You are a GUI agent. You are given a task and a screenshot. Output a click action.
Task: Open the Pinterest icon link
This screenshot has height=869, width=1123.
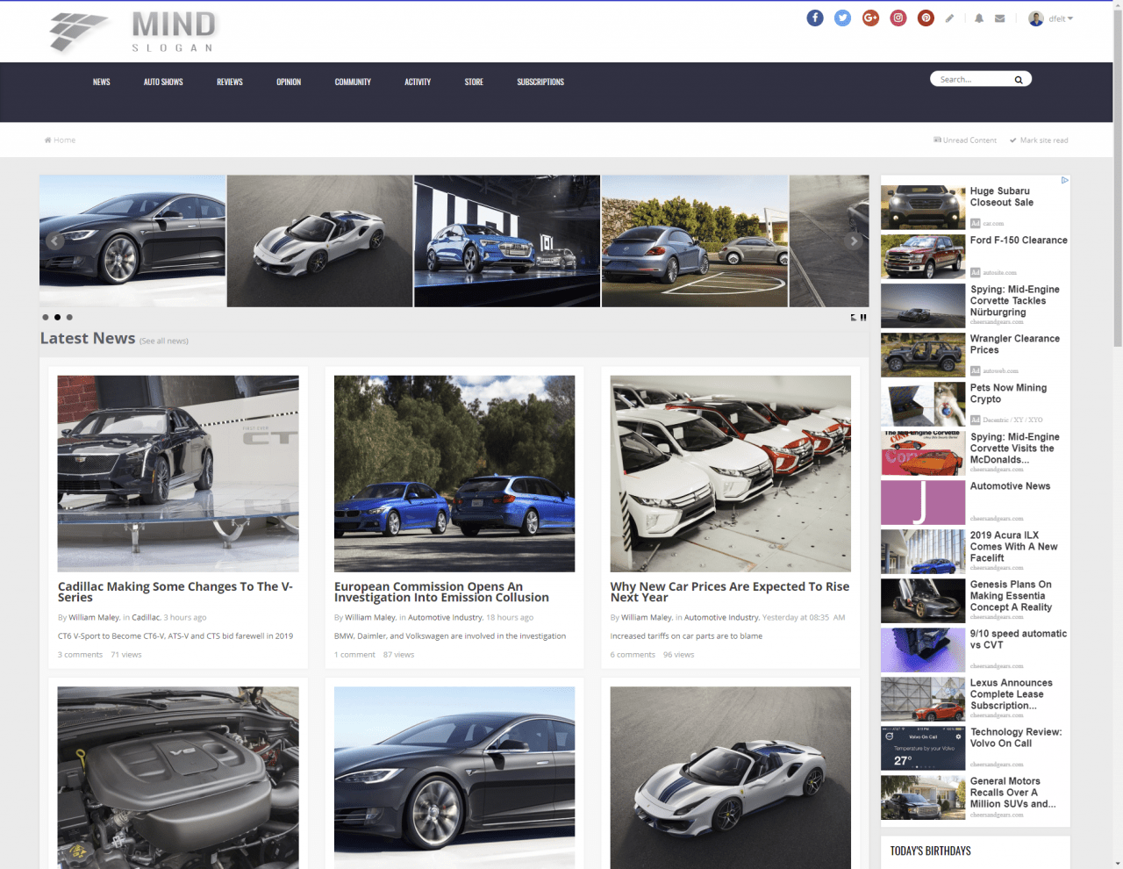926,18
